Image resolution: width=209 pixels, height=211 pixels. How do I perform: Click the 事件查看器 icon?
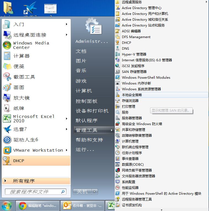117,159
